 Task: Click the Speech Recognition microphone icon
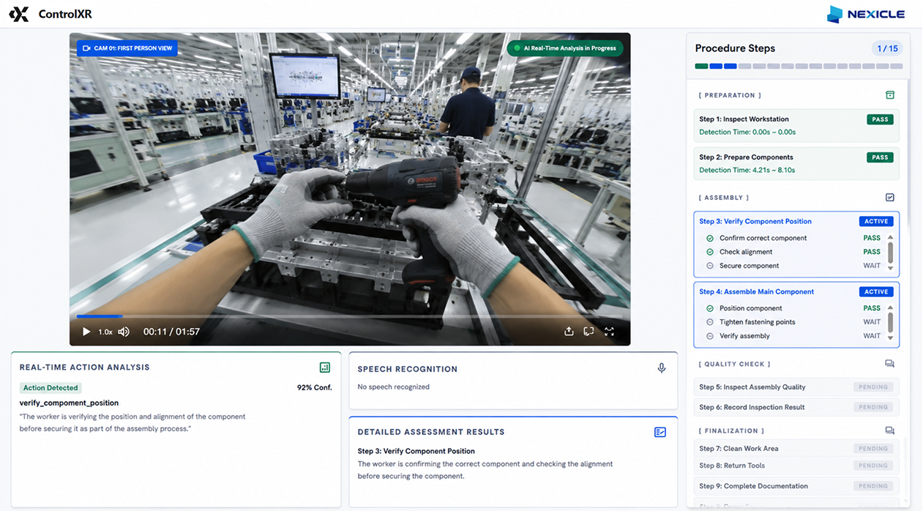(662, 368)
